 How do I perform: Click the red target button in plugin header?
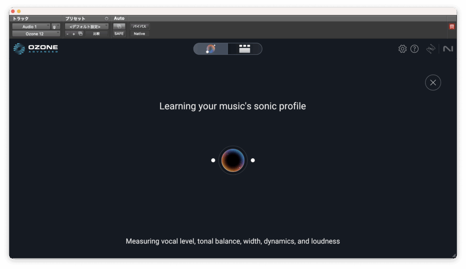click(452, 26)
